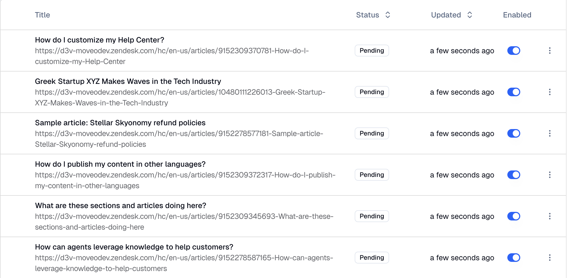The height and width of the screenshot is (278, 567).
Task: Open the three-dot menu for the Greek Startup XYZ article
Action: (550, 92)
